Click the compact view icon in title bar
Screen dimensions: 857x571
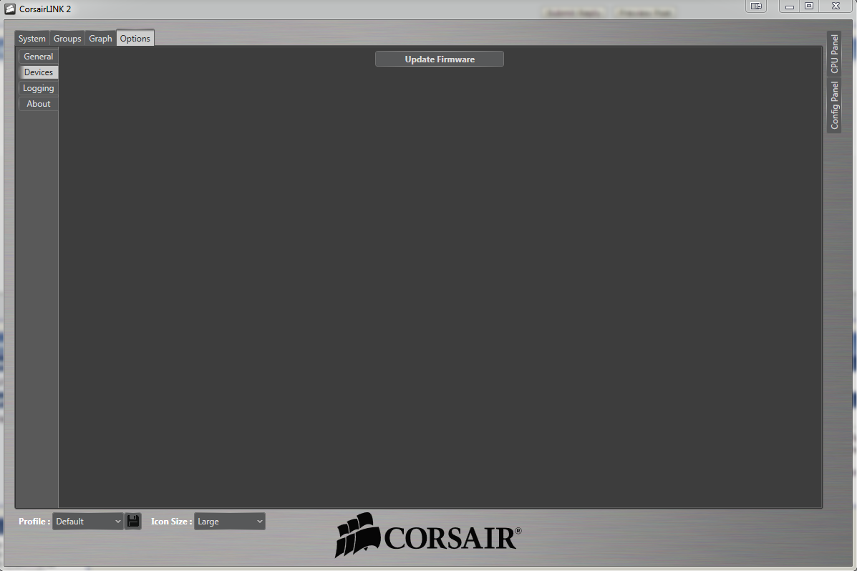(756, 6)
